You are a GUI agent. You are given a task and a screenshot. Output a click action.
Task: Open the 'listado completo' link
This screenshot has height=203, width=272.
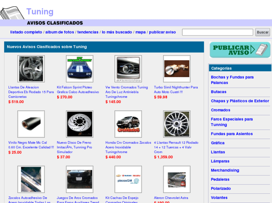26,32
